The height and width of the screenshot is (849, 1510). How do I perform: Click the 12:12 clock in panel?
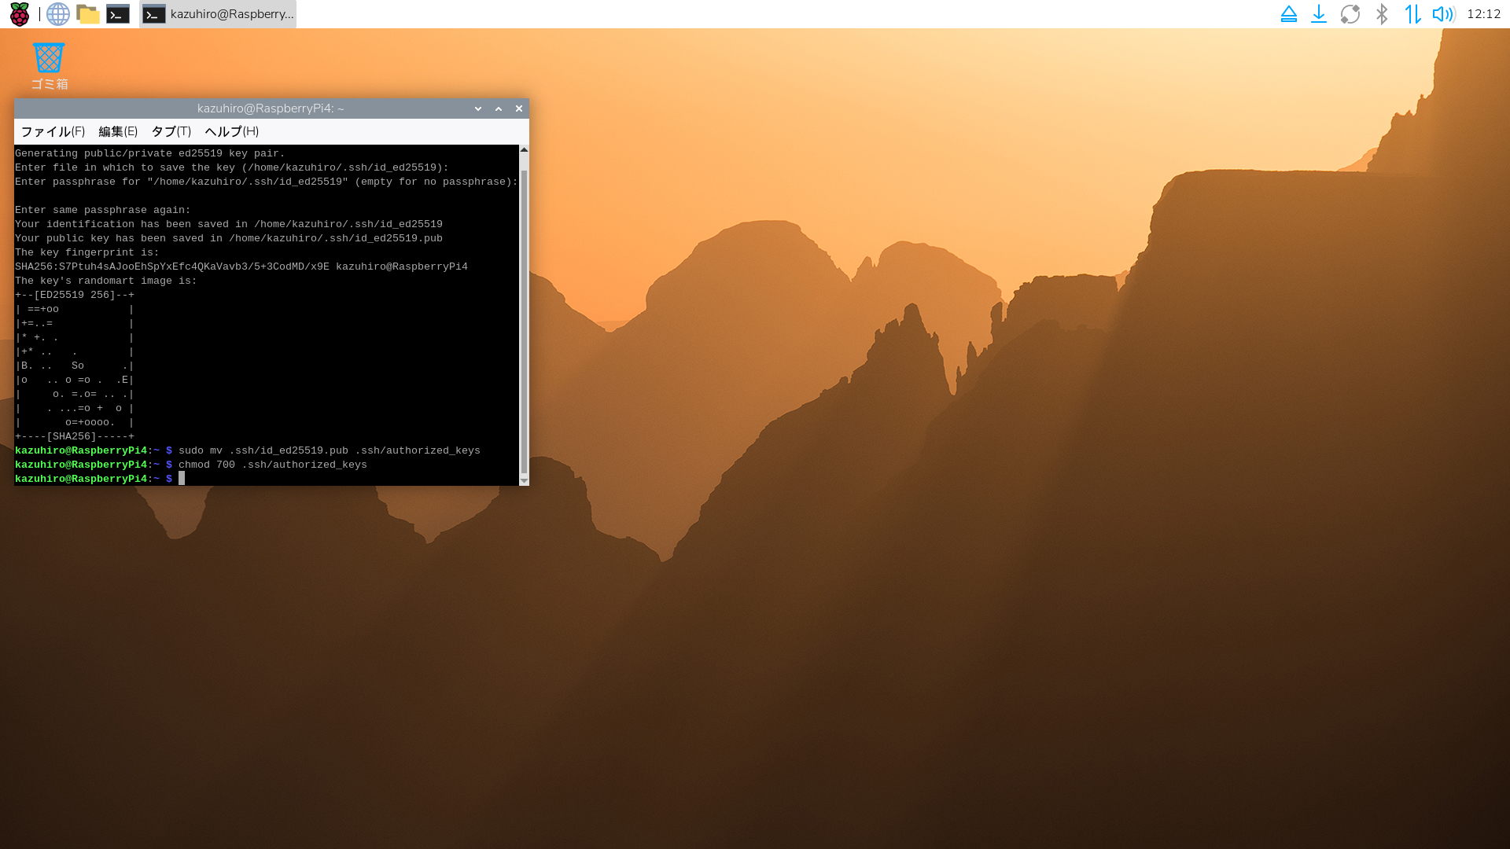[x=1483, y=14]
